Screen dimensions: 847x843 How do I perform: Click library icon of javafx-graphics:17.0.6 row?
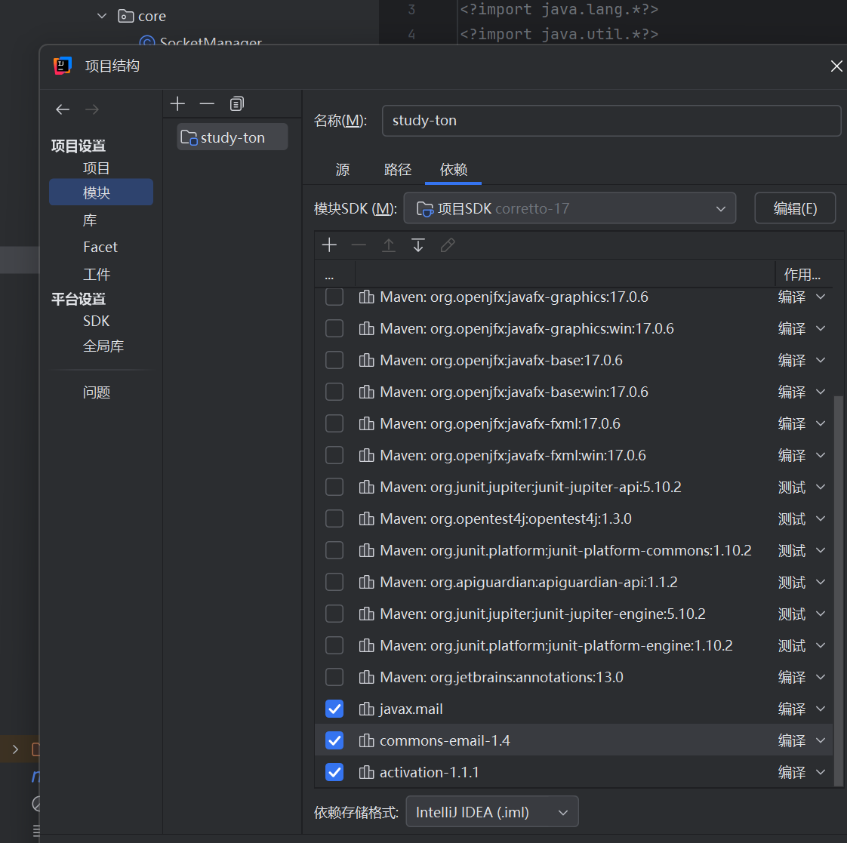[x=367, y=297]
